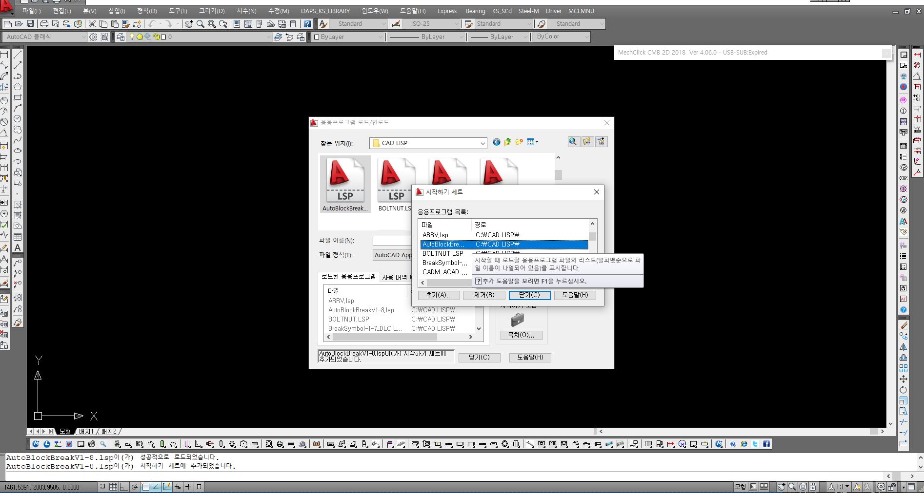Screen dimensions: 924x493
Task: Go up one folder level in dialog
Action: coord(507,142)
